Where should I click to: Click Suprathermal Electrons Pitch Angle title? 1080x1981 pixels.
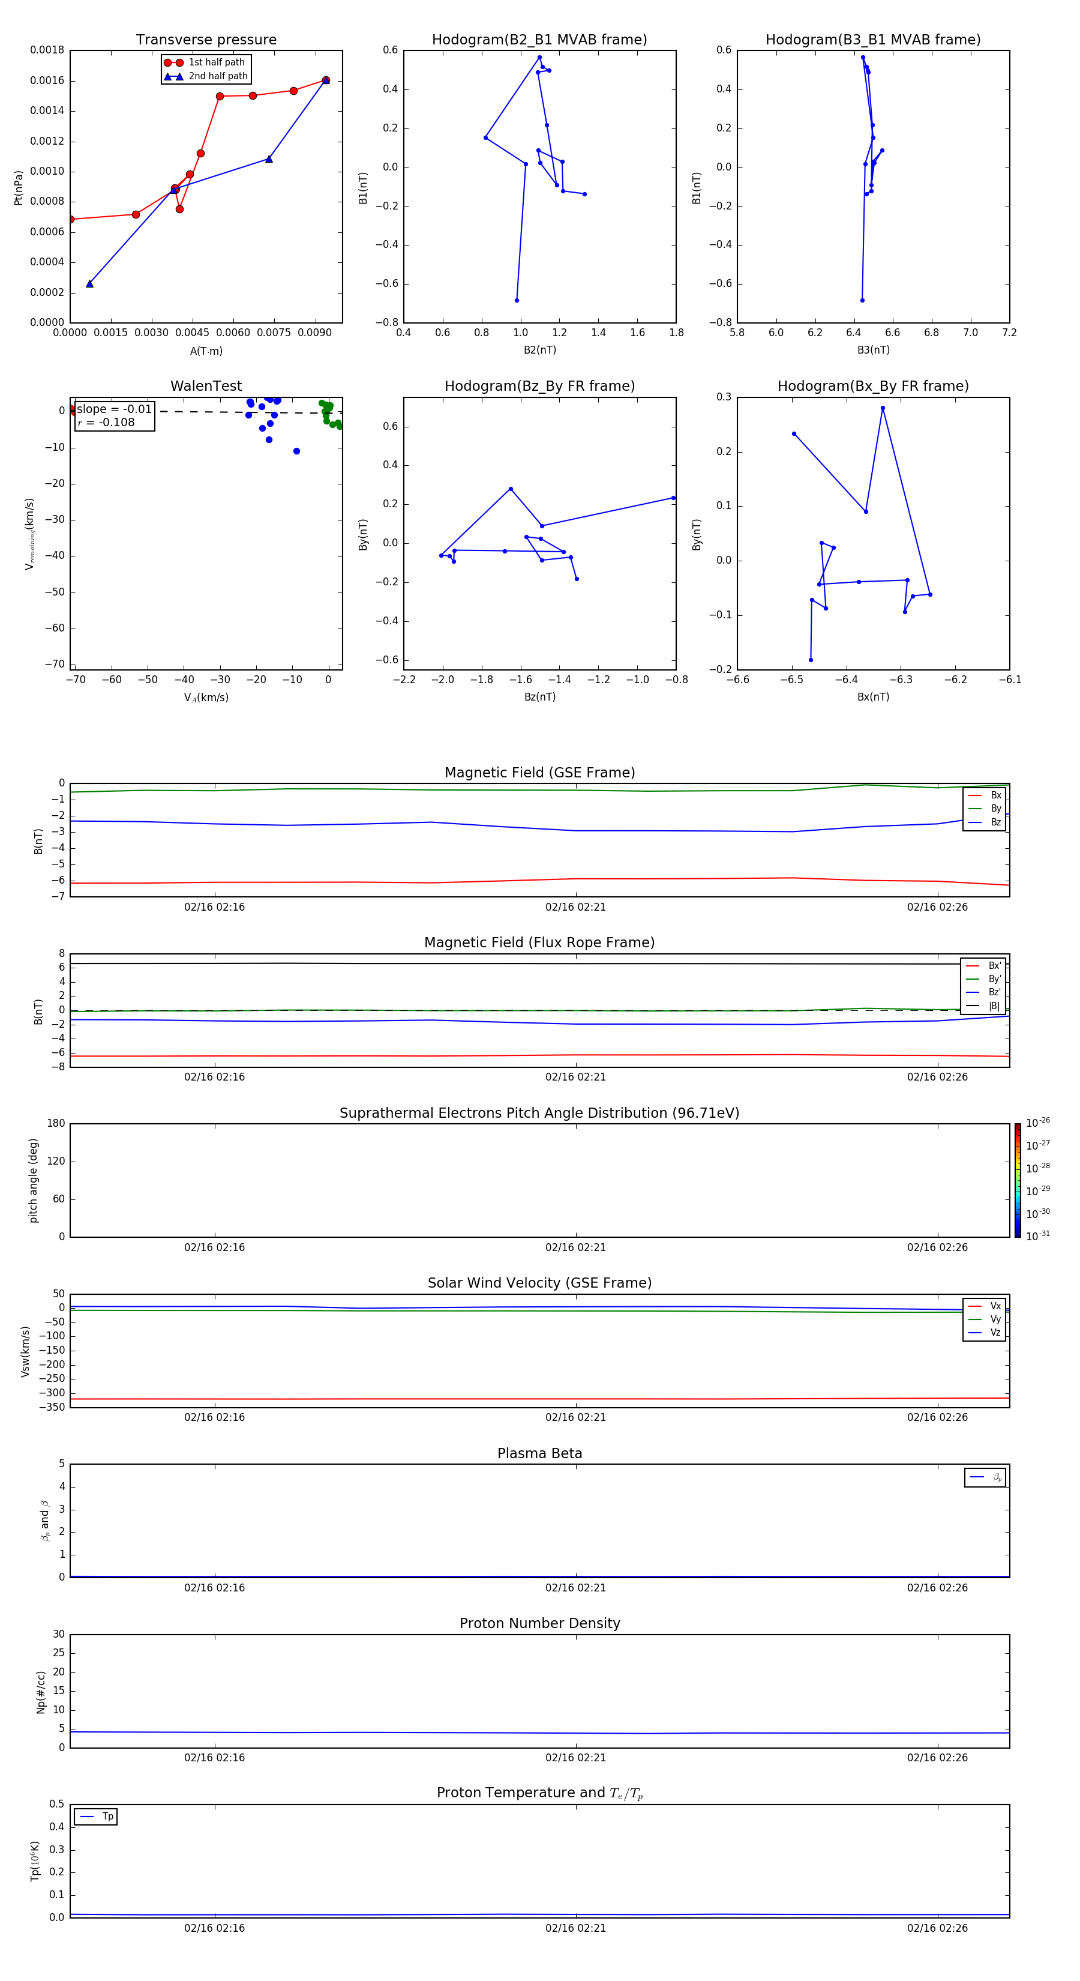pyautogui.click(x=539, y=1114)
